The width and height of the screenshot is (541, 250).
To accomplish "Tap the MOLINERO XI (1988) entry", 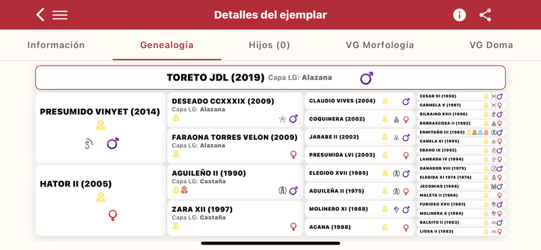I will coord(360,209).
